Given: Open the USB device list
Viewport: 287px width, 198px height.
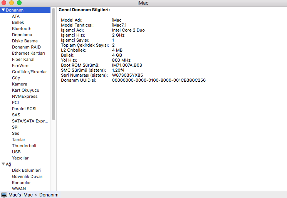Looking at the screenshot, I should [x=16, y=152].
